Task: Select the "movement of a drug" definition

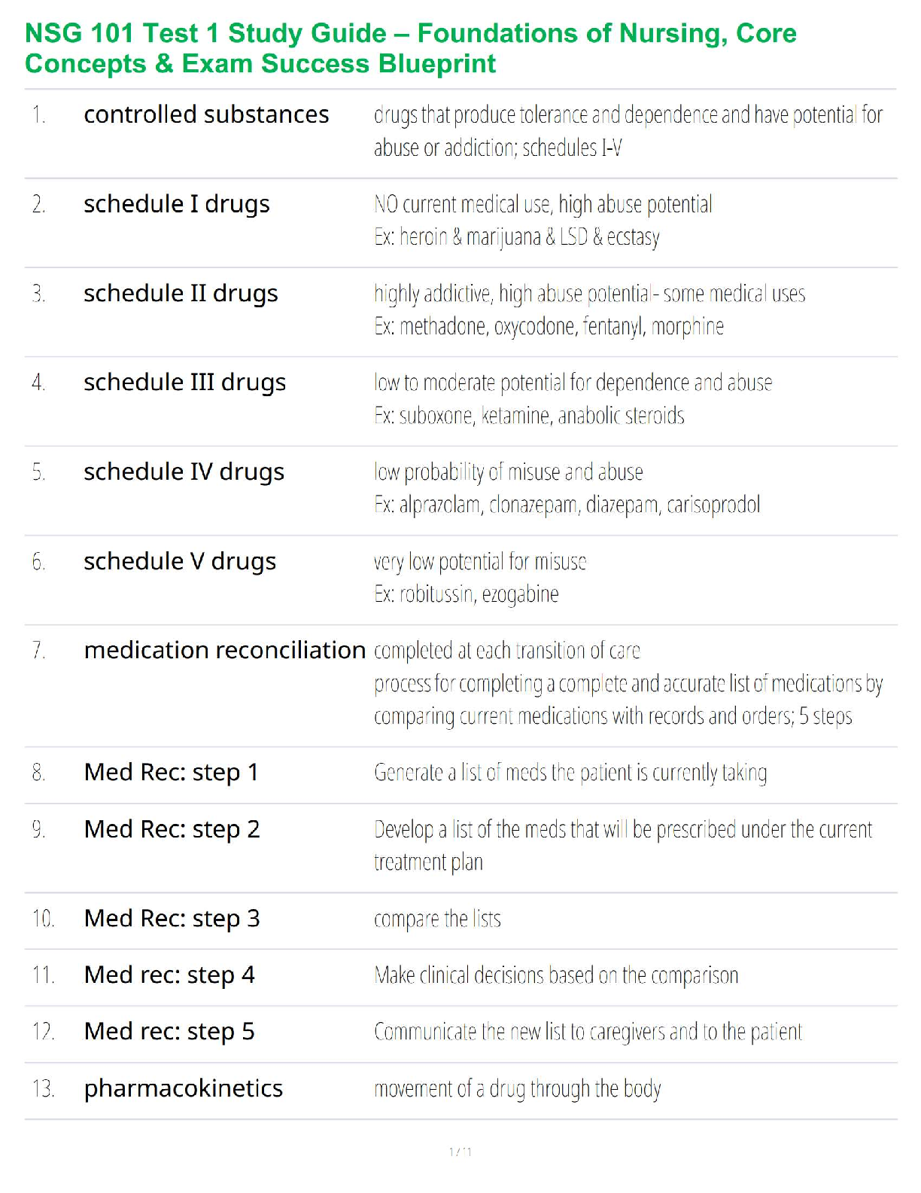Action: pos(517,1089)
